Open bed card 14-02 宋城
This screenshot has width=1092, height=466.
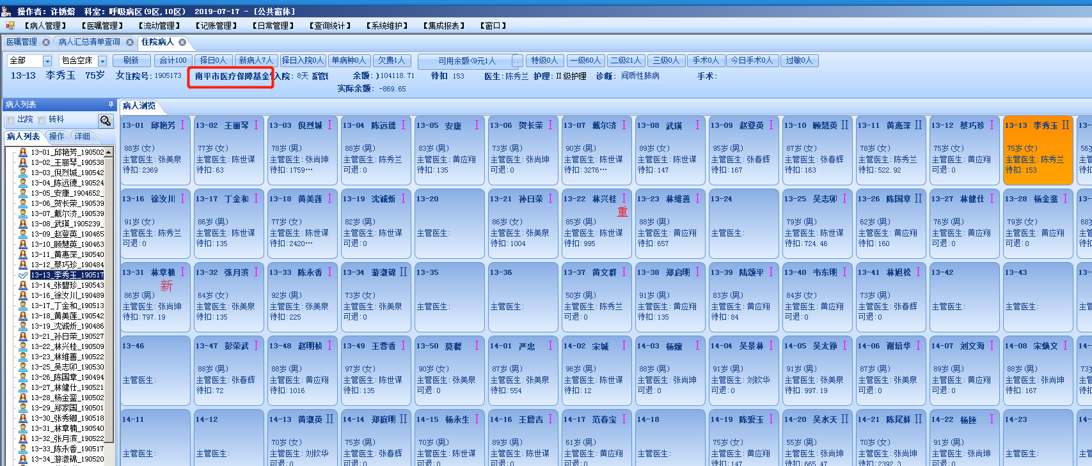[x=596, y=371]
